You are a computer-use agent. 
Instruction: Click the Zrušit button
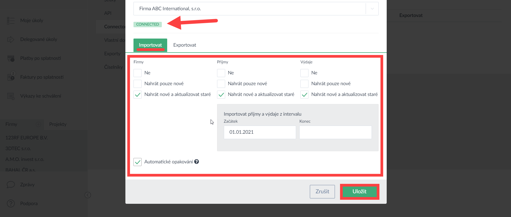click(322, 192)
